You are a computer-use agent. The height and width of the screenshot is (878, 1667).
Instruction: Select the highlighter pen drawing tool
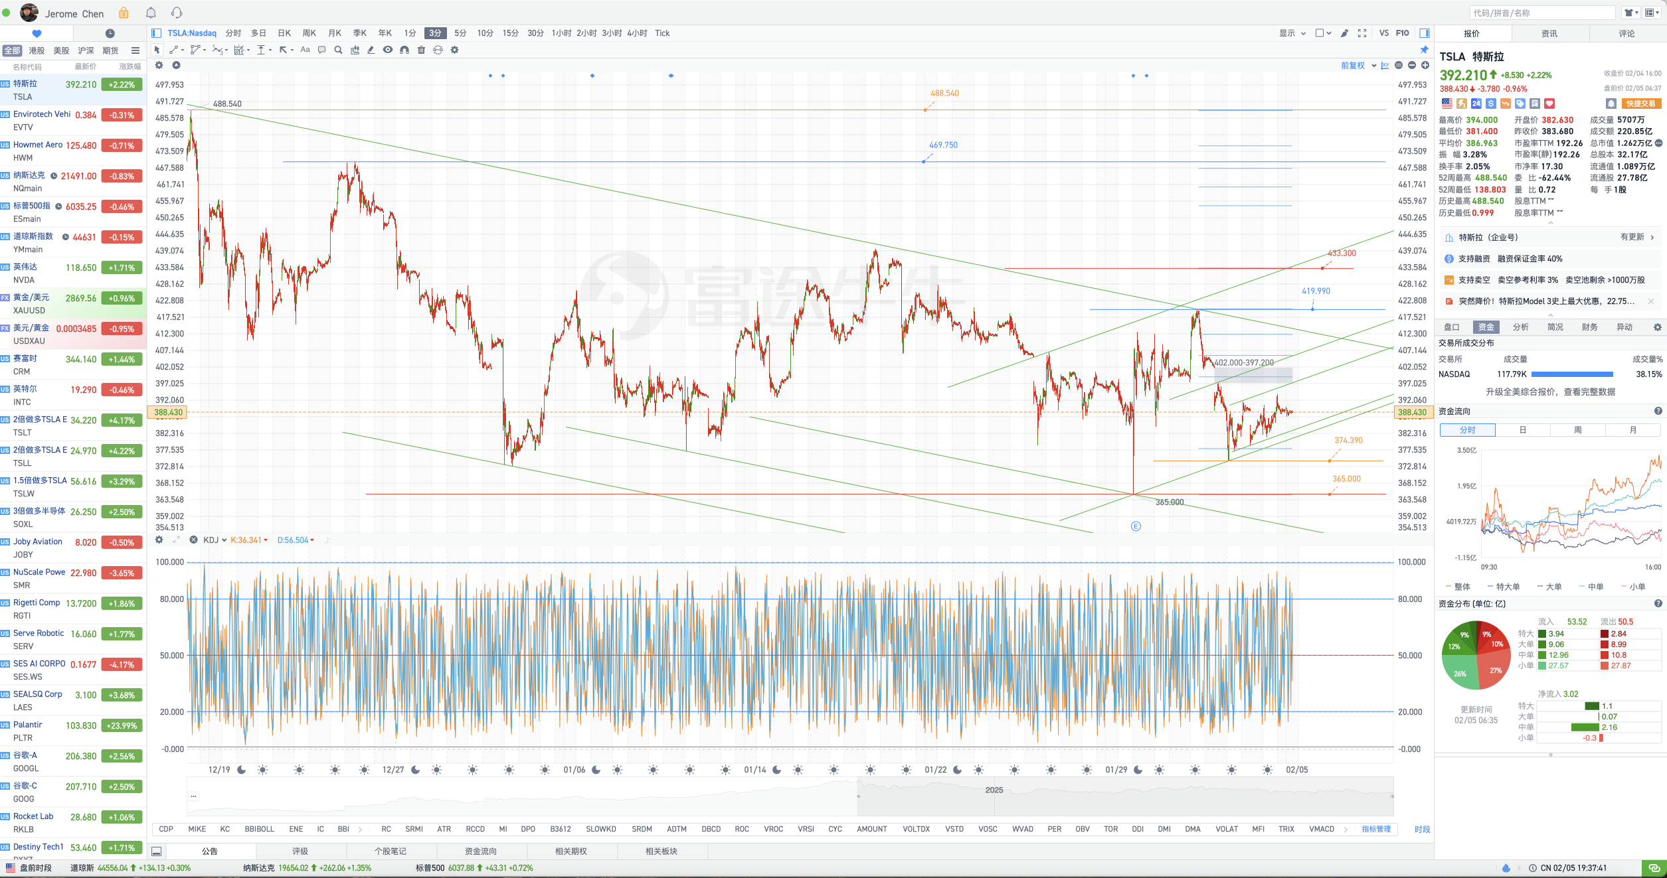pos(371,50)
